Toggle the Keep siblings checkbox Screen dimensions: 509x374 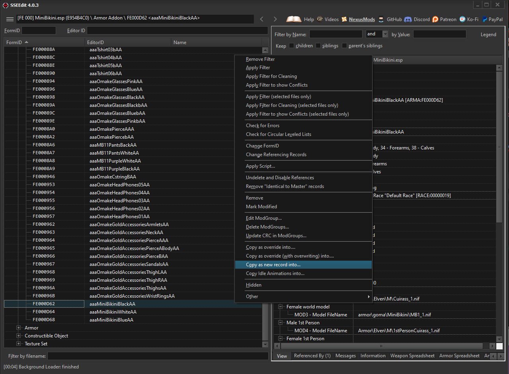point(318,46)
